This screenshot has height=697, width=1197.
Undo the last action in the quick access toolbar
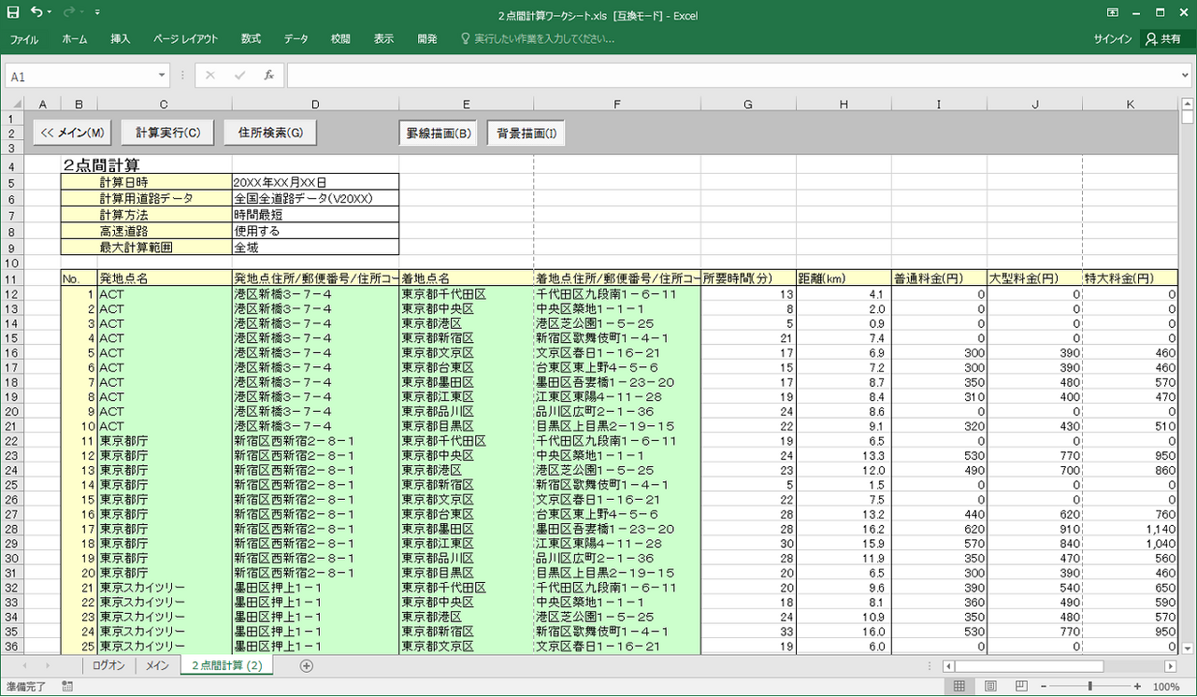(x=36, y=13)
